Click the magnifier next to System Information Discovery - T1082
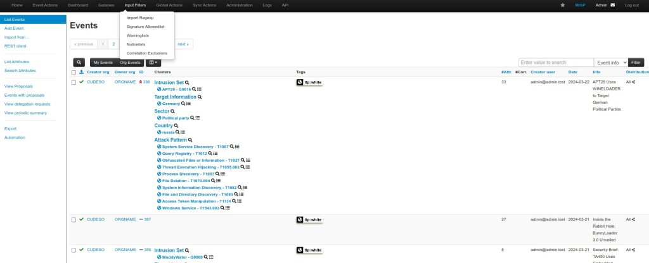Screen dimensions: 649x263 click(240, 187)
